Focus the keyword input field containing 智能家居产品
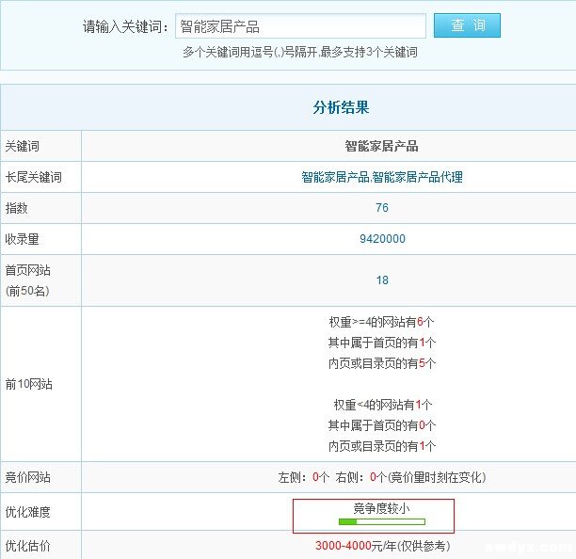 pos(300,26)
